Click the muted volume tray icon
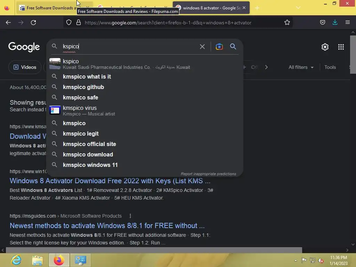Viewport: 356px width, 267px height. [321, 260]
